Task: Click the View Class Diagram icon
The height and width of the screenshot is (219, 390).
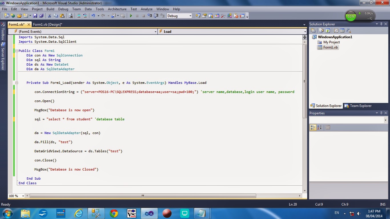Action: [x=348, y=31]
